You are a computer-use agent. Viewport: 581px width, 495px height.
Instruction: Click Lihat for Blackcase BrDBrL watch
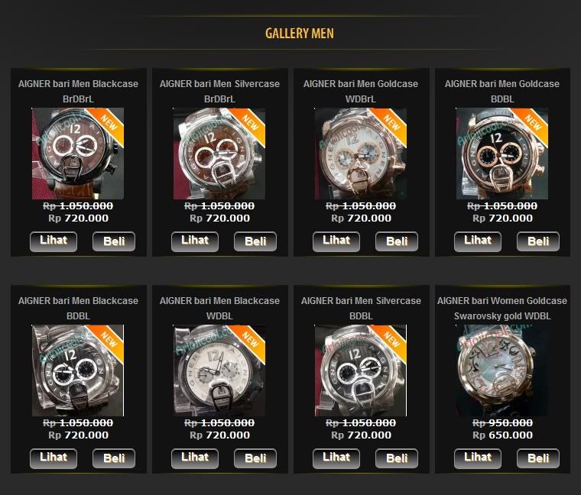[54, 241]
